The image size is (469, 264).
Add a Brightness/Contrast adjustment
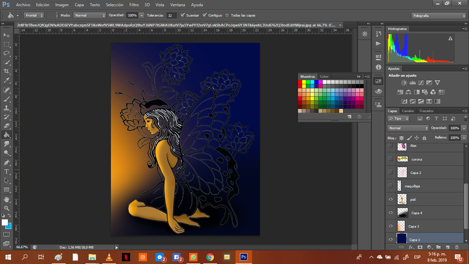click(x=404, y=83)
